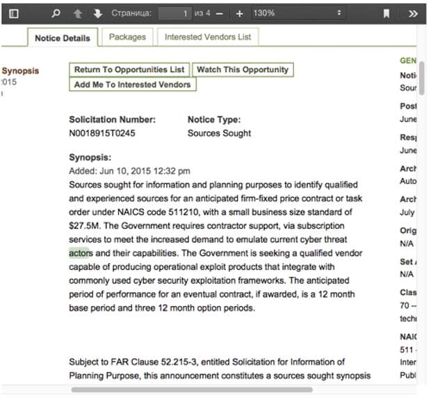Click the Synopsis: label above the Added date
This screenshot has width=431, height=399.
point(90,158)
